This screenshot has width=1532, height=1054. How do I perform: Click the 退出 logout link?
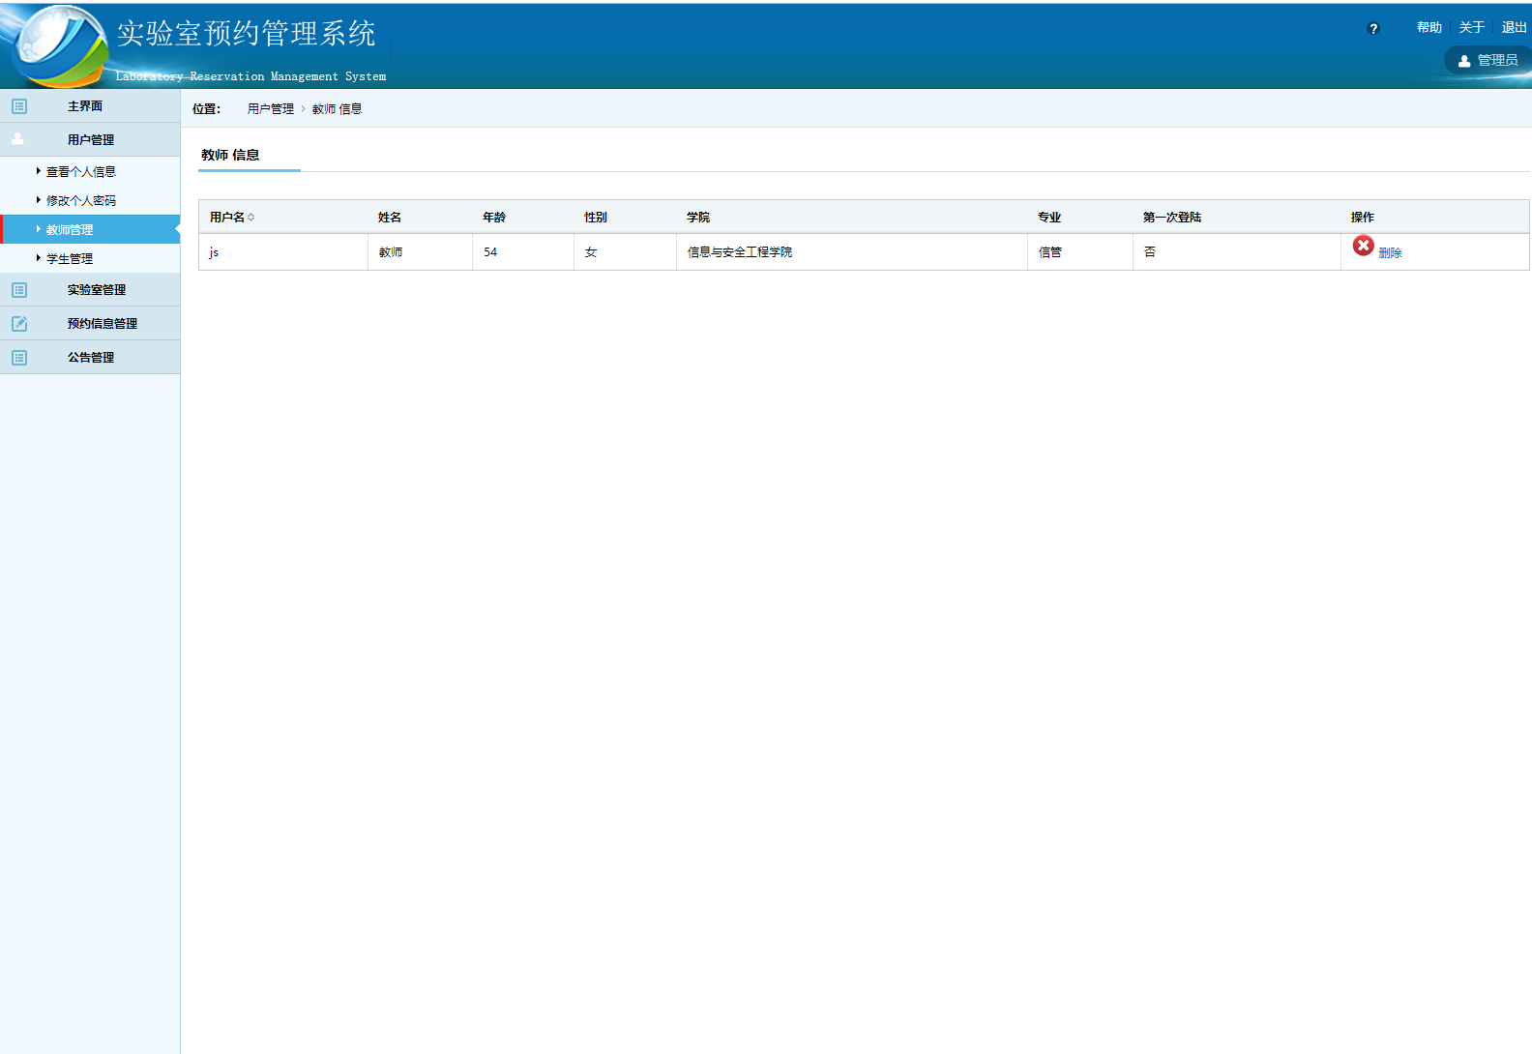[1514, 28]
